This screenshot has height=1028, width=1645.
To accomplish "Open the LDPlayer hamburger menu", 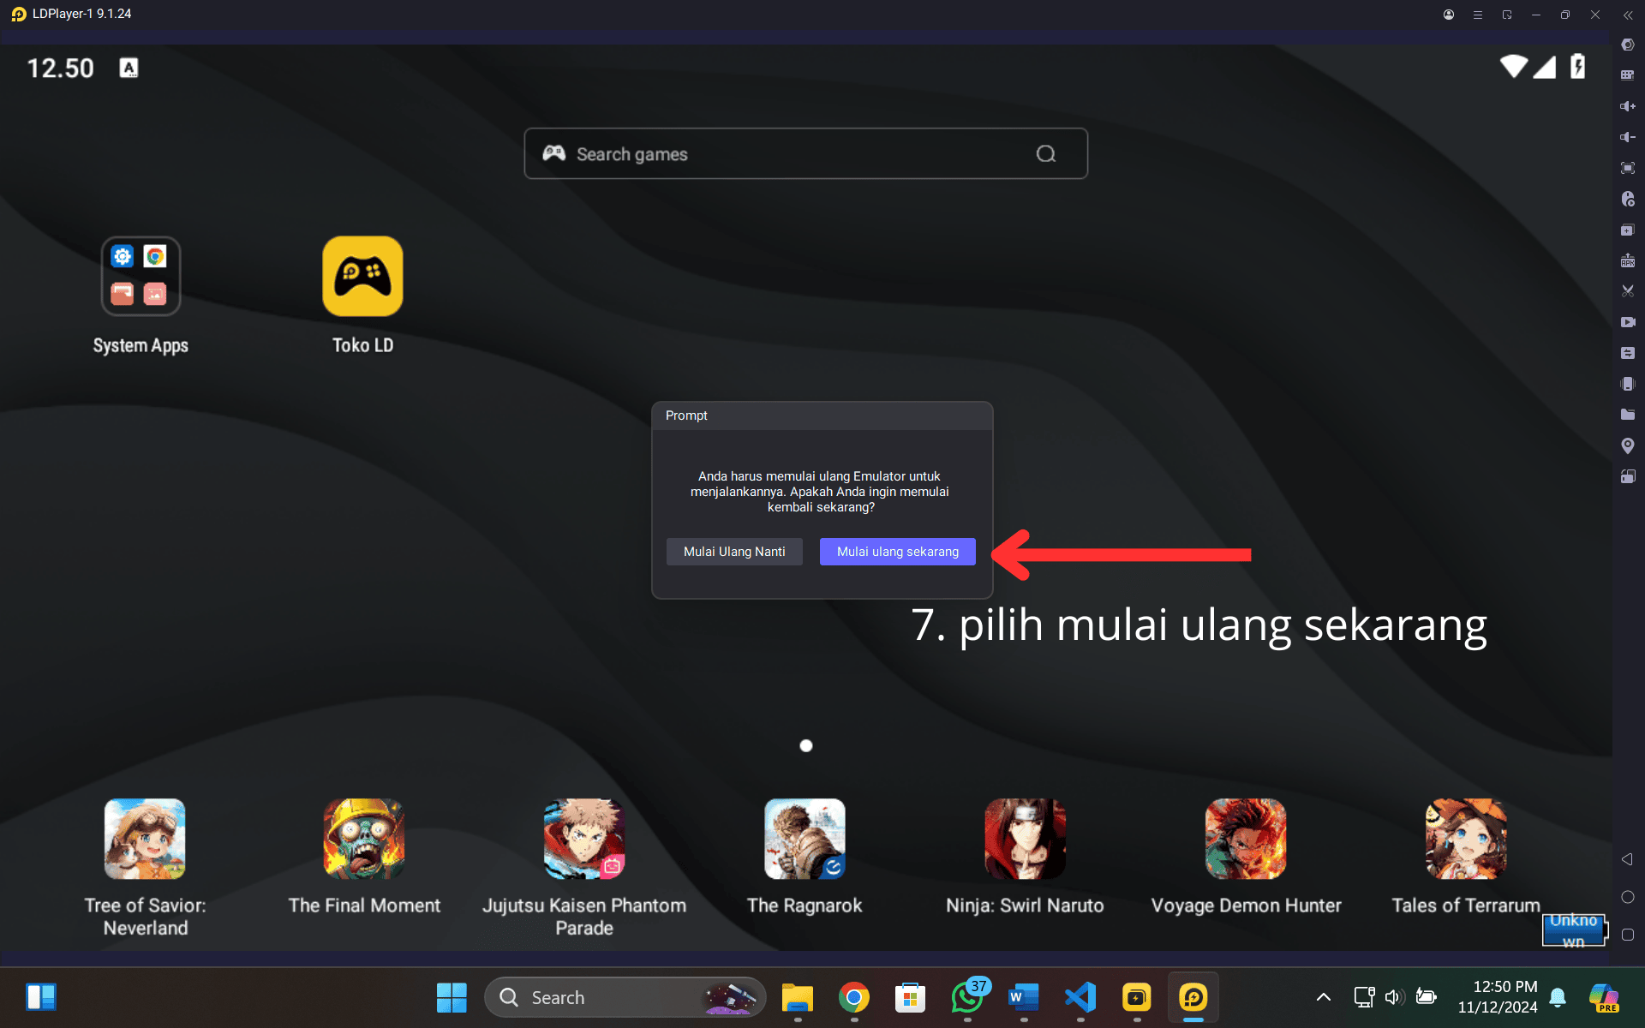I will click(x=1477, y=14).
